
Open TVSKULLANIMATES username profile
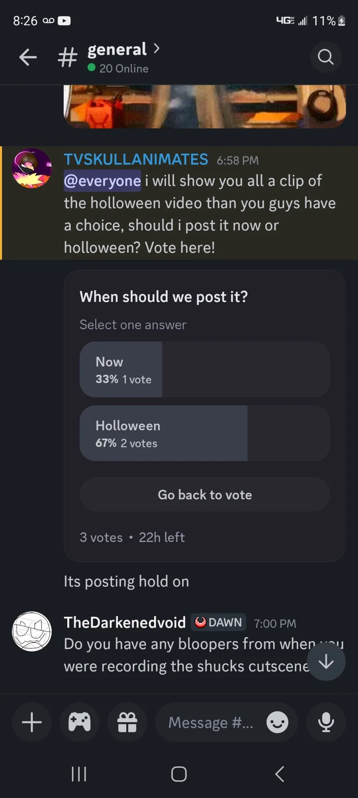[x=136, y=160]
